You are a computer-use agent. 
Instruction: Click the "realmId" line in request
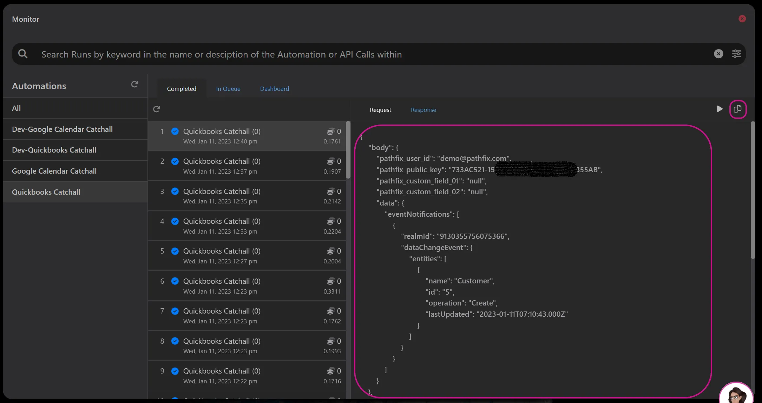pos(455,236)
